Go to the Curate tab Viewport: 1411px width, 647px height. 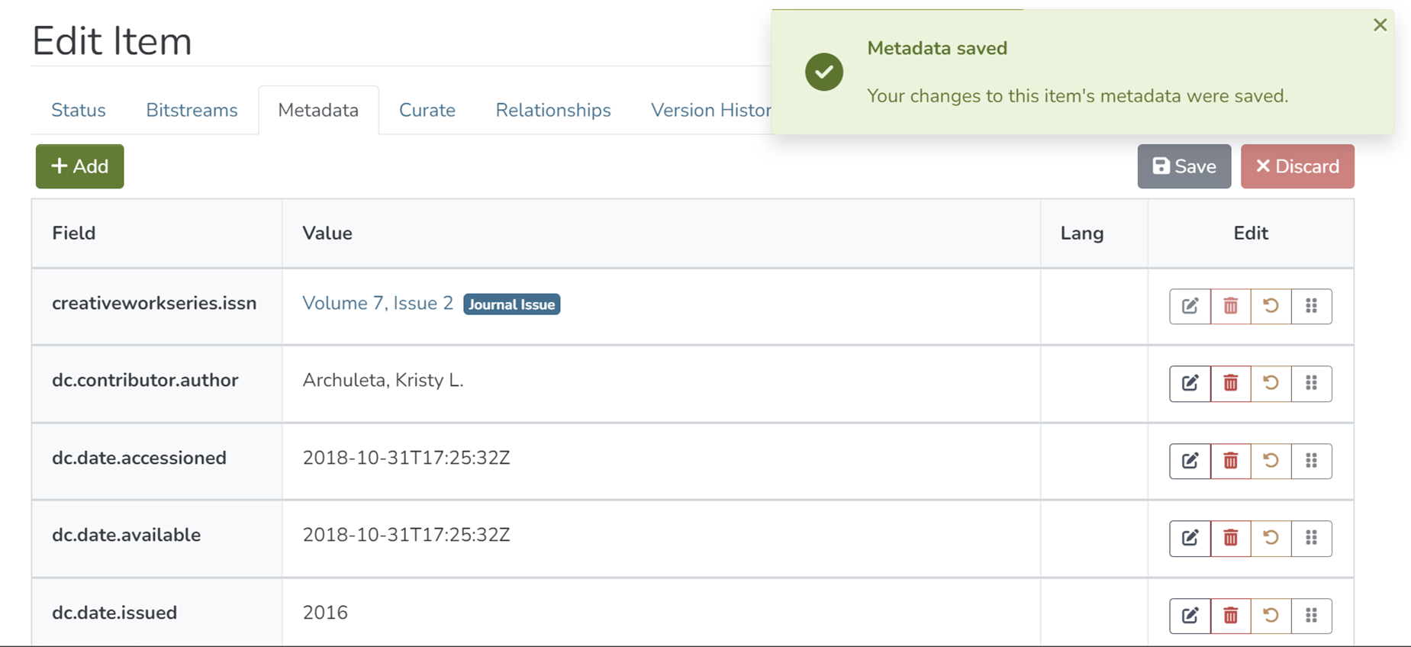click(427, 111)
